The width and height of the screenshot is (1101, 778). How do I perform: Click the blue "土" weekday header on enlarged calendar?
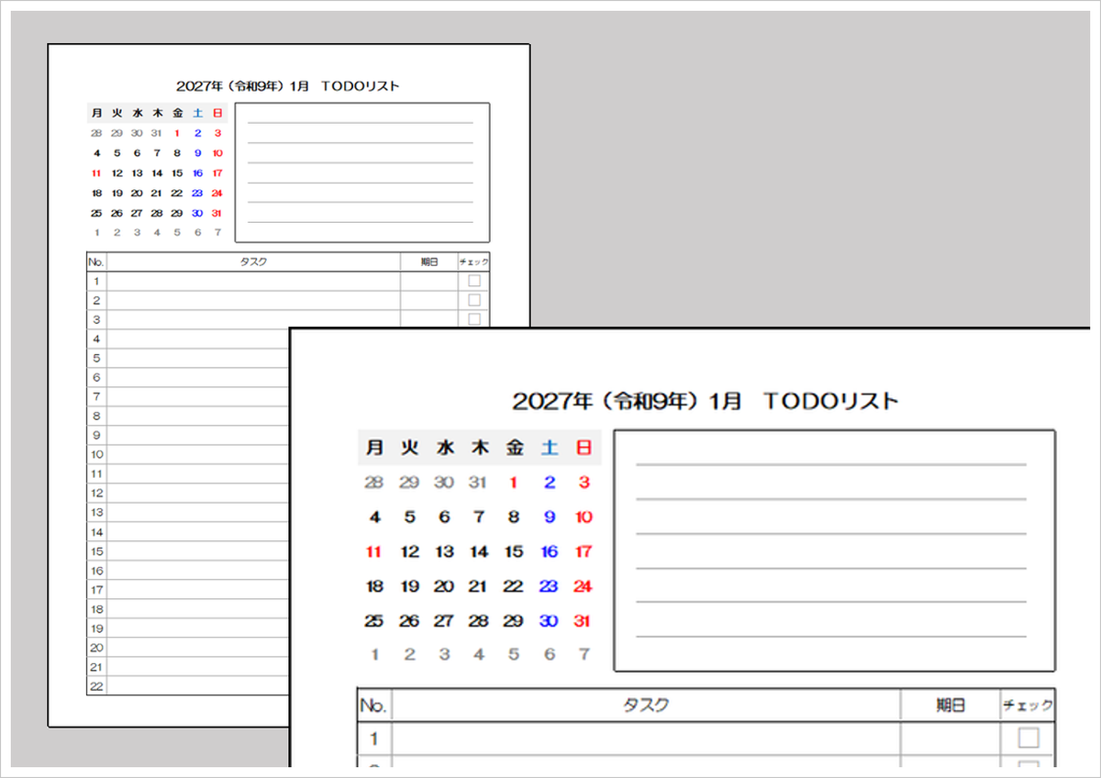550,448
